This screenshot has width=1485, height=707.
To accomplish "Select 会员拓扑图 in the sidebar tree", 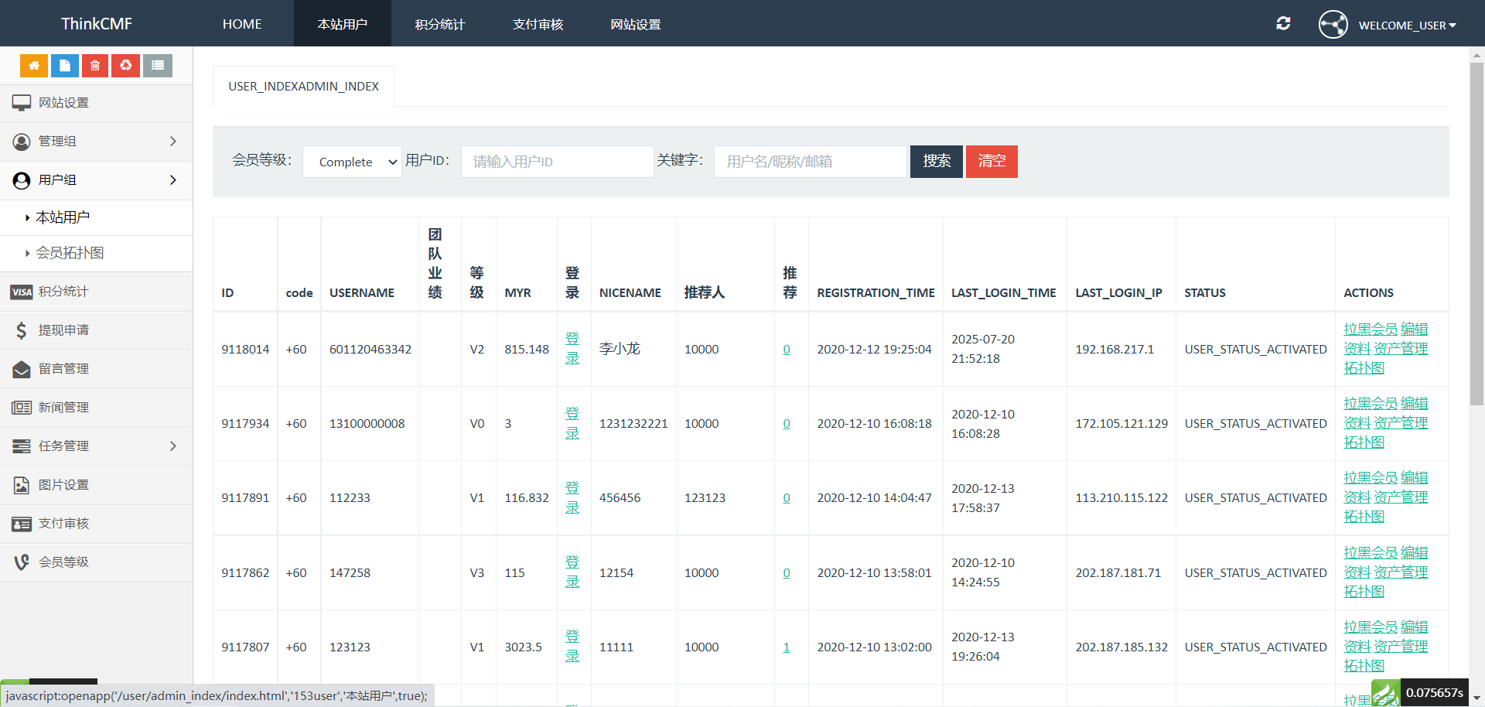I will coord(70,253).
